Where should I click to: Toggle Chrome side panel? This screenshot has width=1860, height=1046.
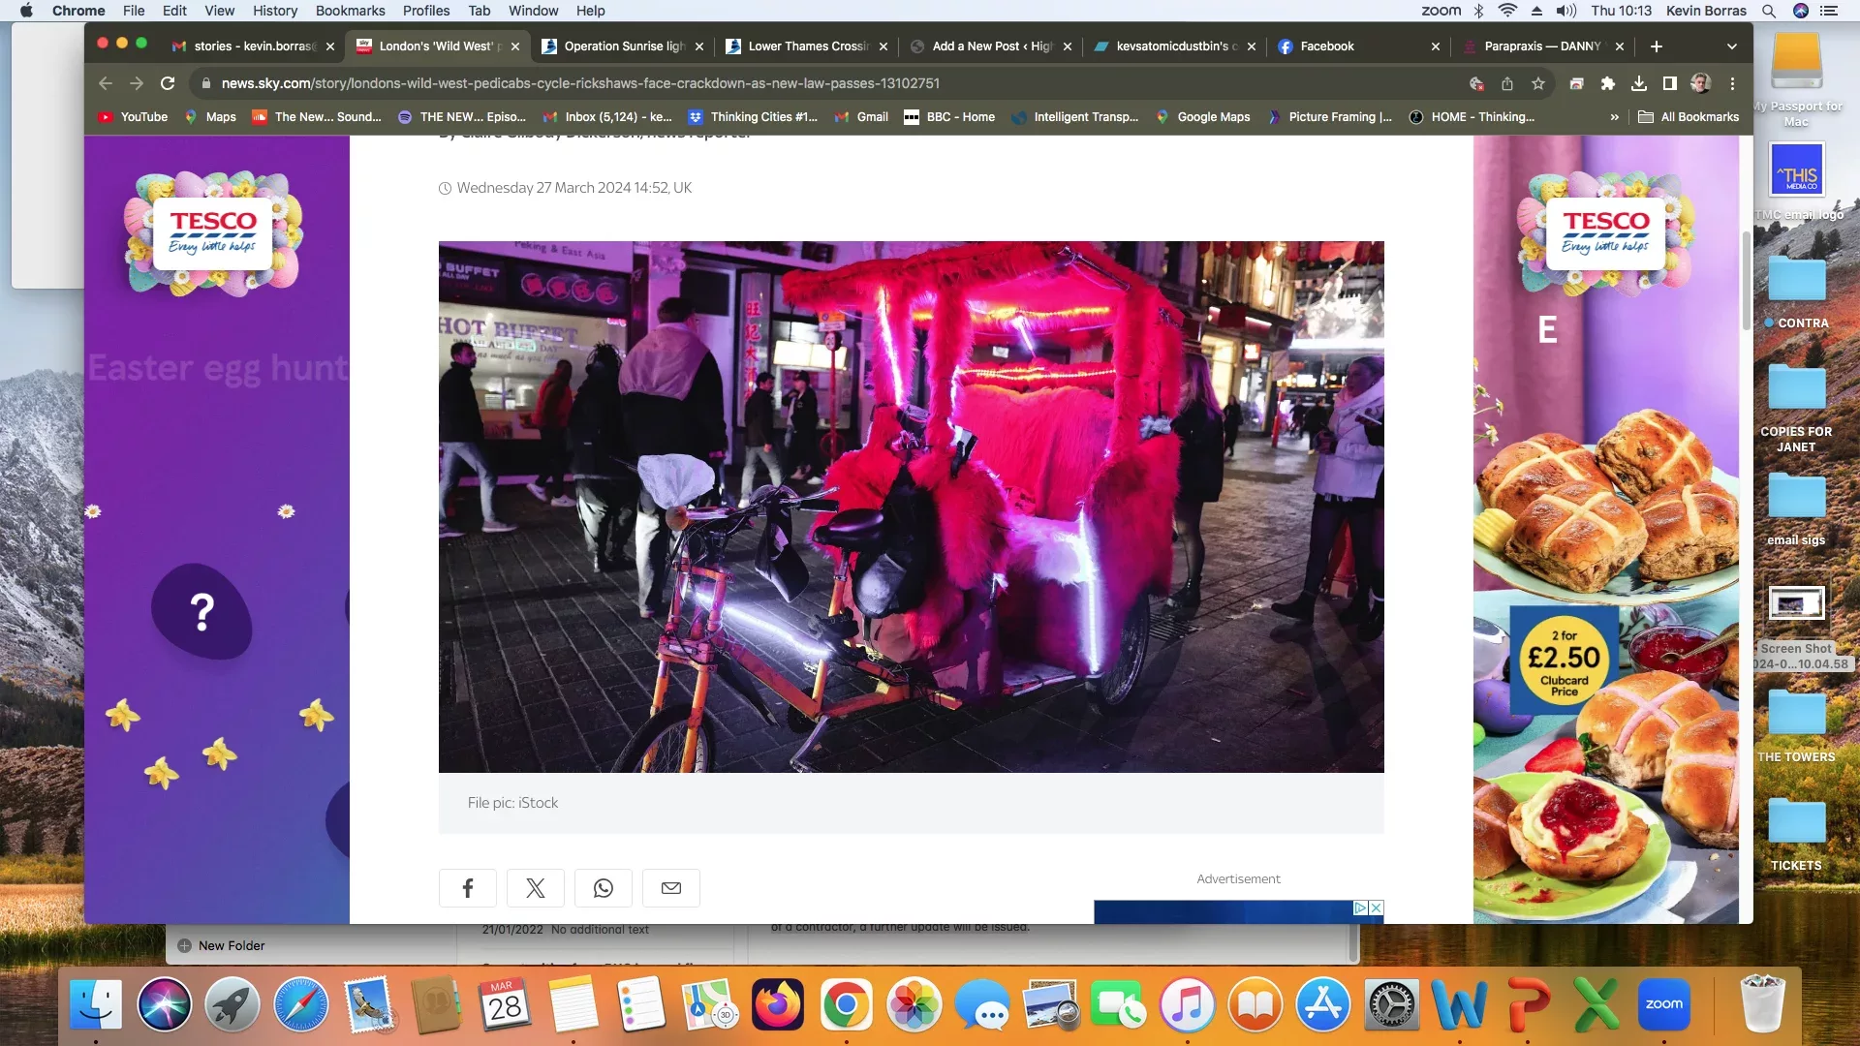(1669, 83)
